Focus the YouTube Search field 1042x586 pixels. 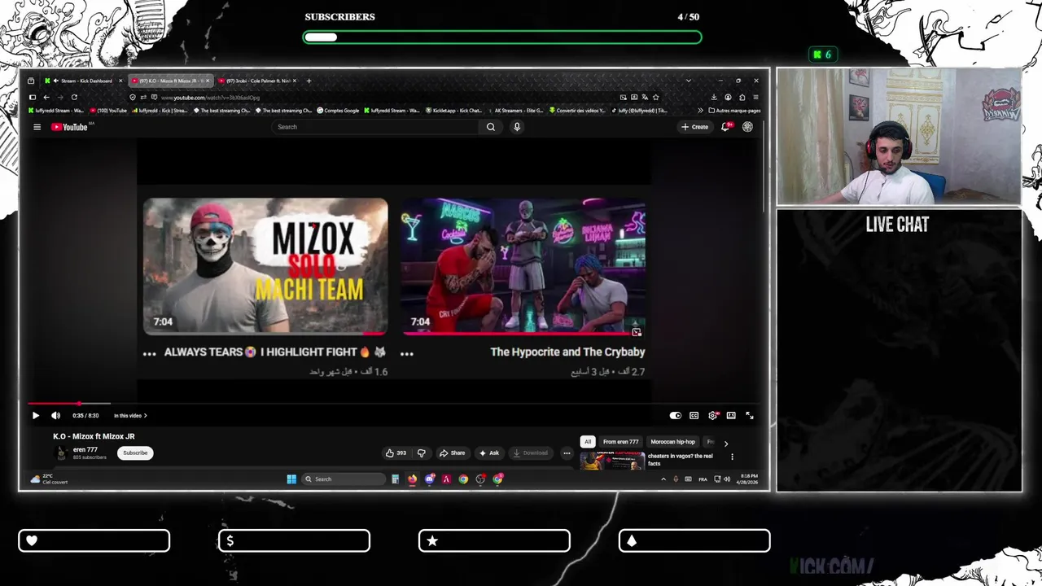(x=374, y=127)
